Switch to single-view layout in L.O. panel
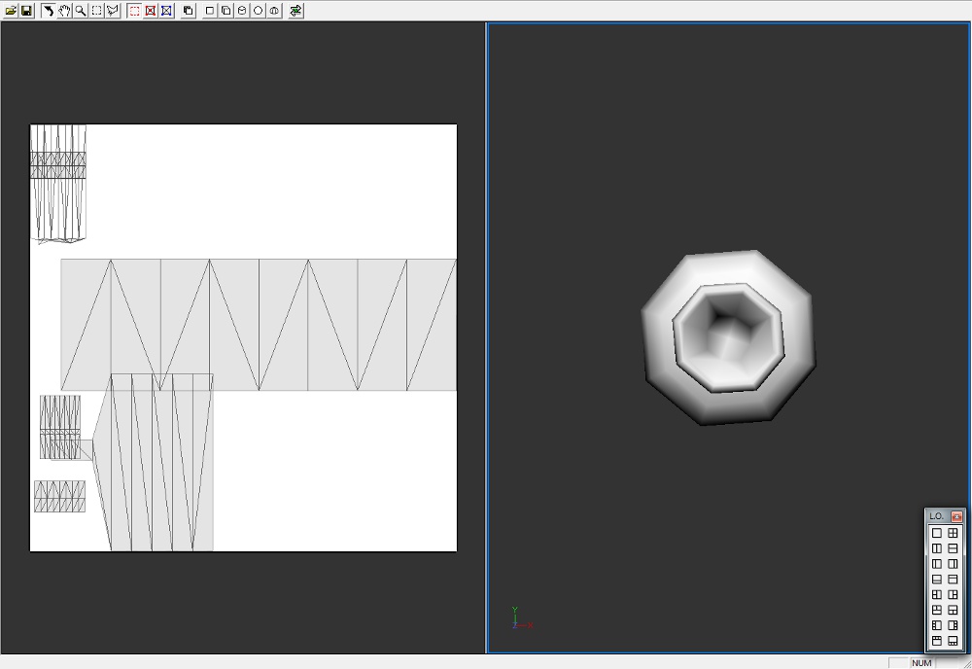This screenshot has height=669, width=972. 937,533
